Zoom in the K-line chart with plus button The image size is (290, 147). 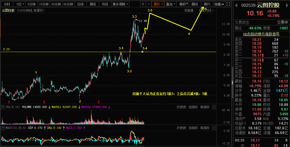143,4
